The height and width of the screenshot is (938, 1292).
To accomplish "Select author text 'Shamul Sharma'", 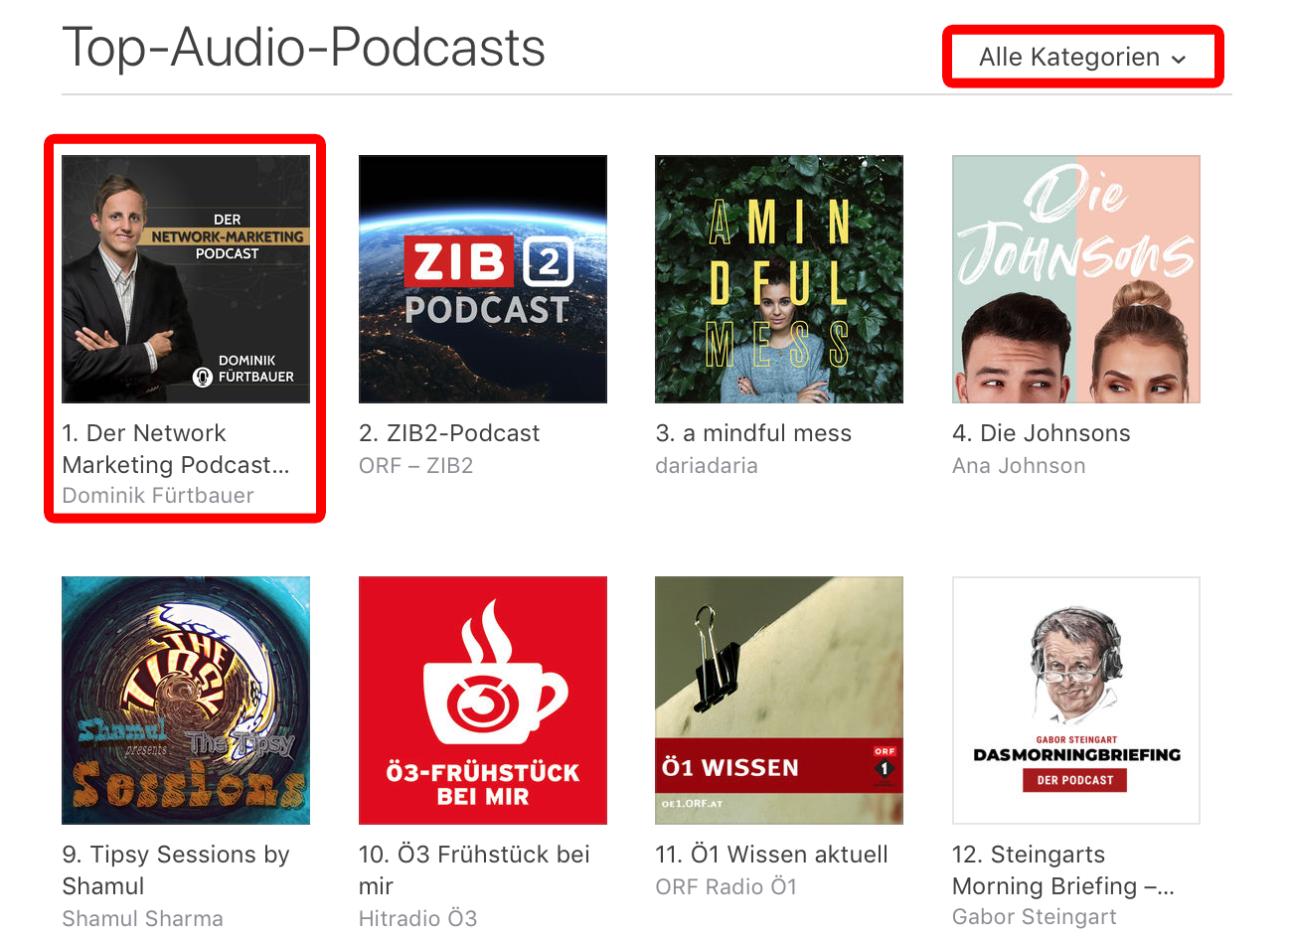I will click(x=142, y=919).
